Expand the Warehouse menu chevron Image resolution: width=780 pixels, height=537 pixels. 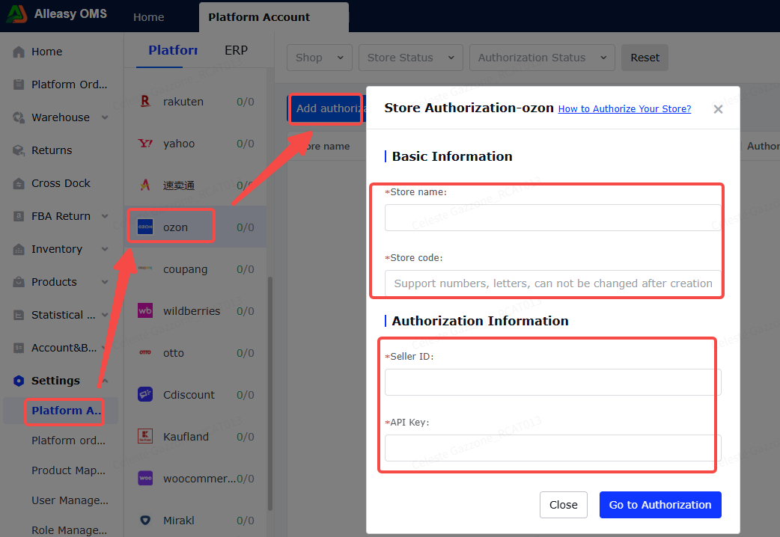click(105, 117)
